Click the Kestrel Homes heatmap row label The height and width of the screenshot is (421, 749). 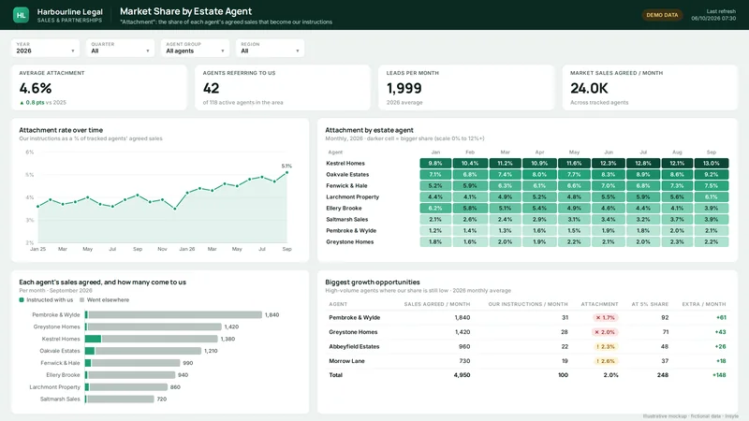(345, 163)
